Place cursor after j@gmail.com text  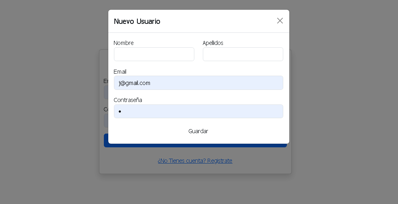tap(151, 83)
